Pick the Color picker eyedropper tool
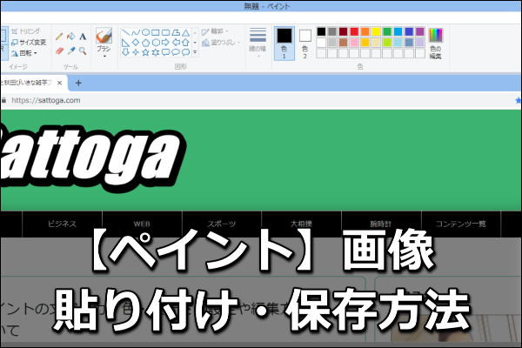 (70, 51)
